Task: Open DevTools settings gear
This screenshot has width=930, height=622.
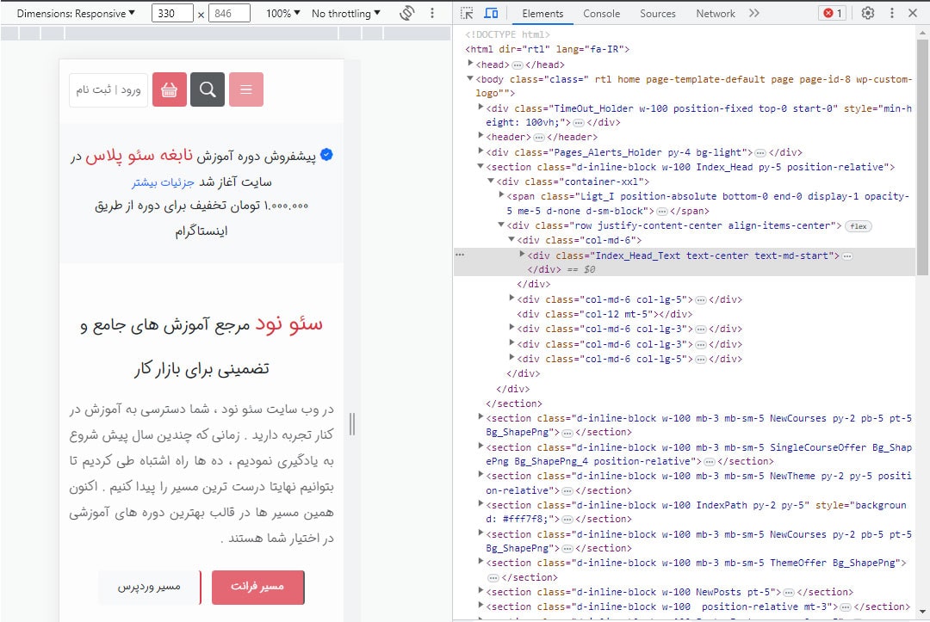Action: point(868,13)
